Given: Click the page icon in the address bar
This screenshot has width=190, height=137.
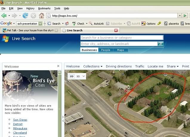Looking at the screenshot, I should click(x=49, y=16).
